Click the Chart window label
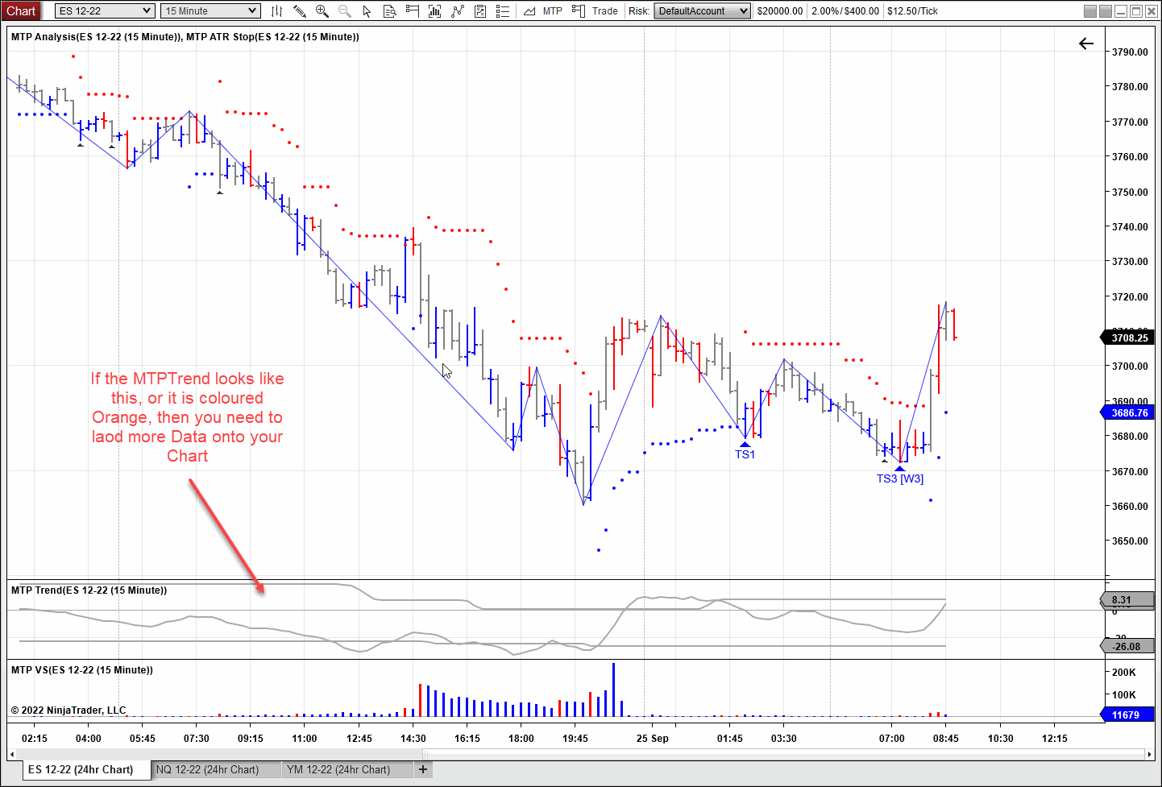Image resolution: width=1162 pixels, height=787 pixels. (x=22, y=11)
